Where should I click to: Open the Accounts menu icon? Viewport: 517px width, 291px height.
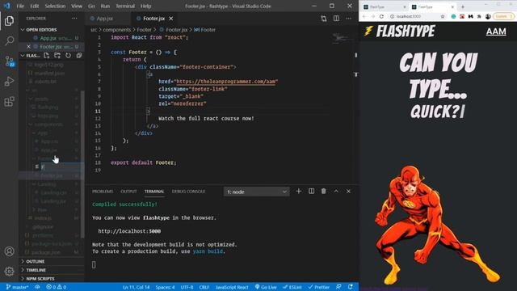(x=9, y=251)
